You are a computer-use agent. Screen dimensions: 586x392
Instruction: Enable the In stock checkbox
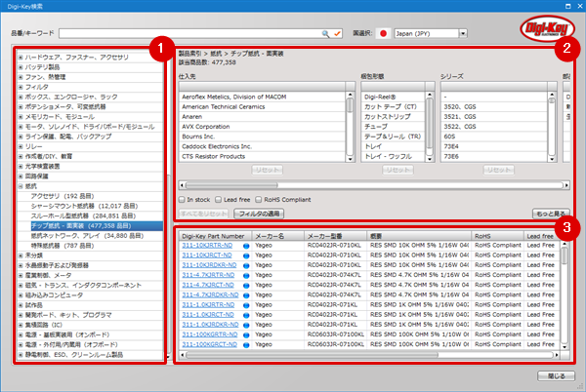(x=182, y=200)
